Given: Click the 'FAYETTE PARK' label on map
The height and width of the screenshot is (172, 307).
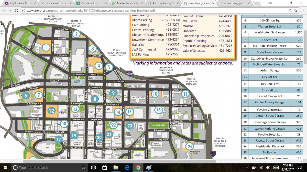Looking at the screenshot, I should [x=158, y=125].
